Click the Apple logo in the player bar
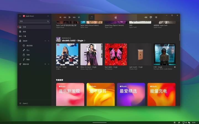 pyautogui.click(x=116, y=17)
